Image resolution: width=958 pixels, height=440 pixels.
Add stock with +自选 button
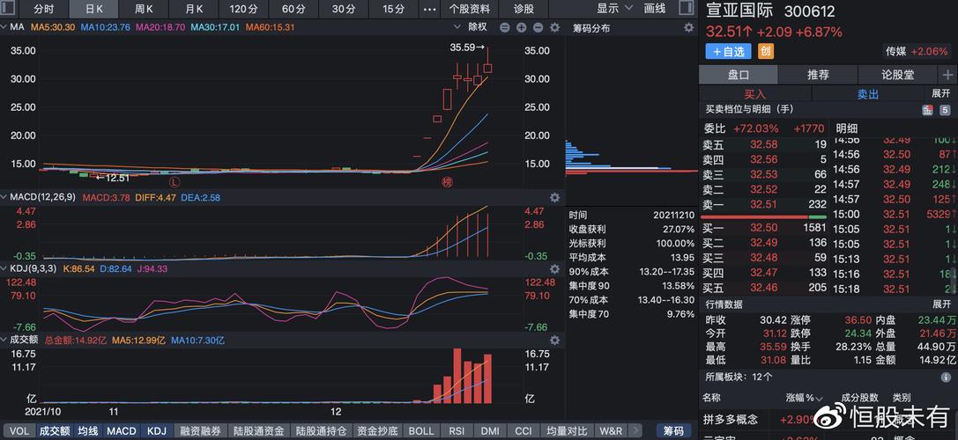point(729,51)
